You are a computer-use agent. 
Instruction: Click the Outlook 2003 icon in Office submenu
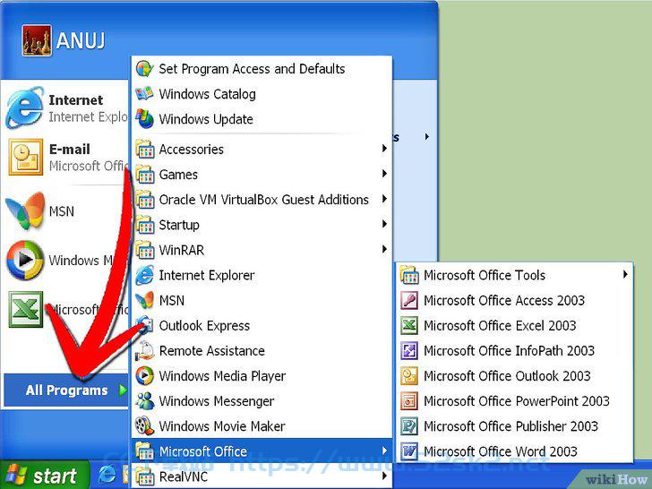(409, 376)
